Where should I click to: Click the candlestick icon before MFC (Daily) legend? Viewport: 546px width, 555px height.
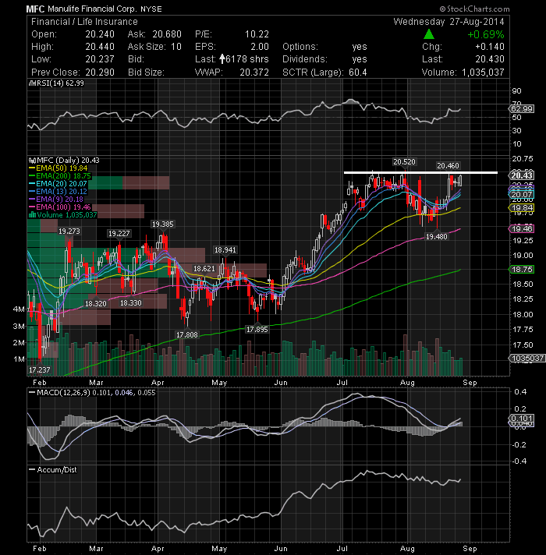(x=33, y=161)
